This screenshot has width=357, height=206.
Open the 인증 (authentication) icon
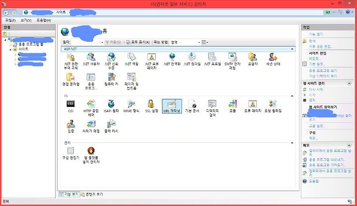70,127
